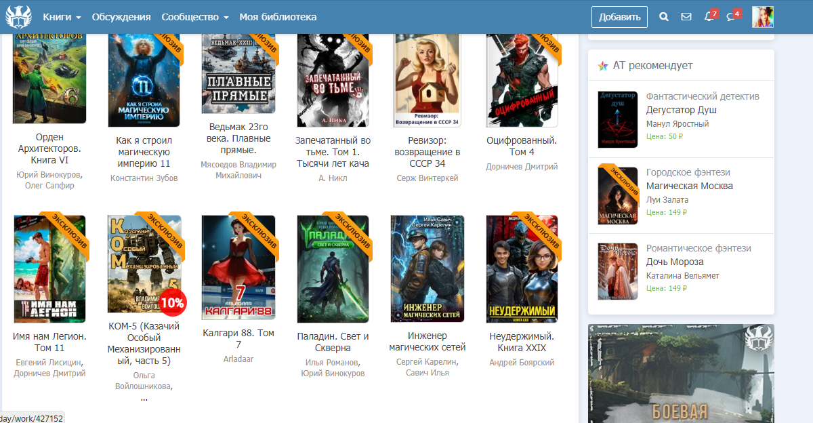Screen dimensions: 813x423
Task: Open the user avatar menu
Action: (x=763, y=17)
